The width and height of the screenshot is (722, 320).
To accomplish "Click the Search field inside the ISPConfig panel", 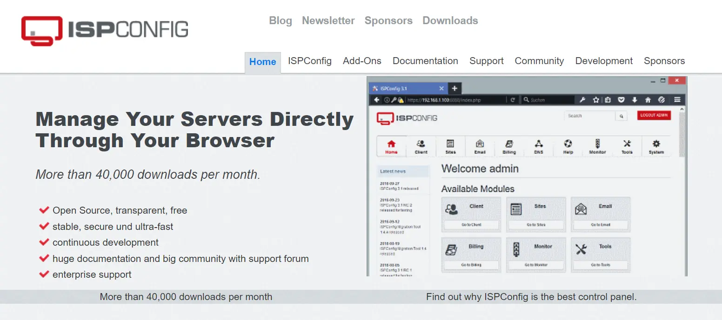I will coord(590,116).
